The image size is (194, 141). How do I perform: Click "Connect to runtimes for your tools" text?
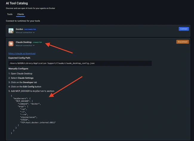(x=23, y=21)
